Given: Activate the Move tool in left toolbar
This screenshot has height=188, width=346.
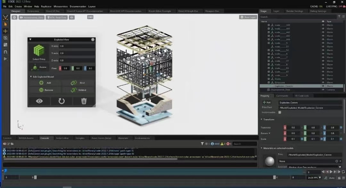Looking at the screenshot, I should pyautogui.click(x=5, y=31).
